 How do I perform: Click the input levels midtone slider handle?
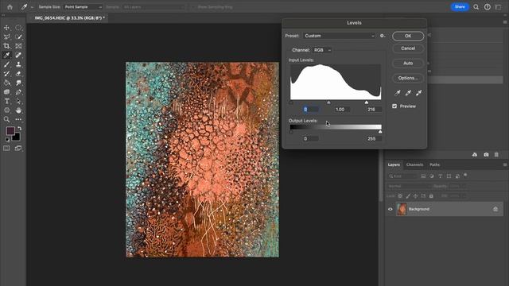click(x=328, y=102)
